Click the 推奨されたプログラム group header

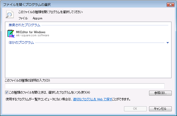(24, 25)
